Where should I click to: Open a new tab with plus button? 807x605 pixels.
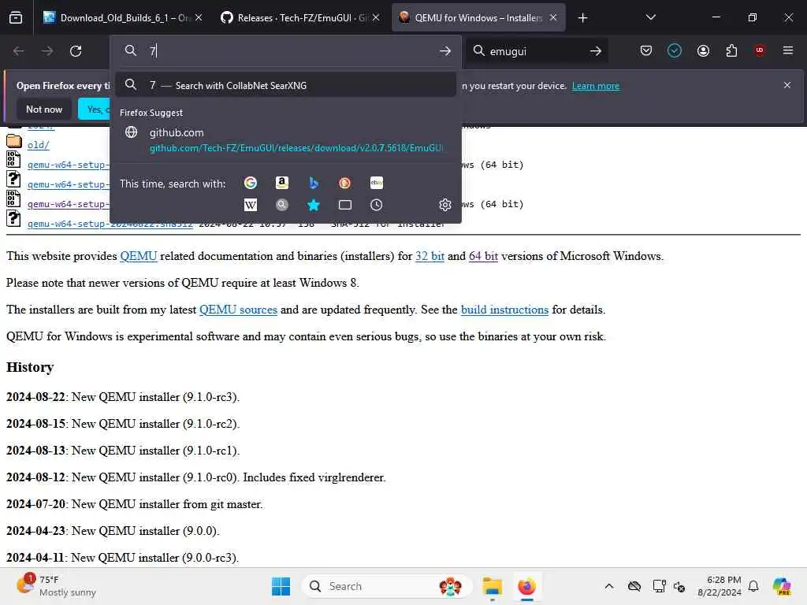(x=582, y=18)
